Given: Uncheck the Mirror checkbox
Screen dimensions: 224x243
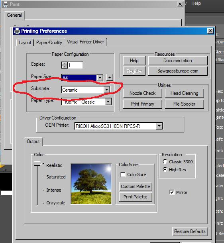Looking at the screenshot, I should pos(172,192).
